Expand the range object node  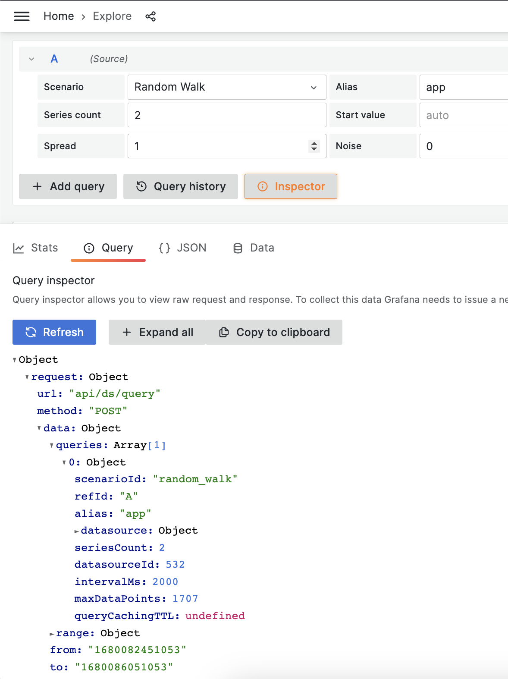(x=52, y=634)
